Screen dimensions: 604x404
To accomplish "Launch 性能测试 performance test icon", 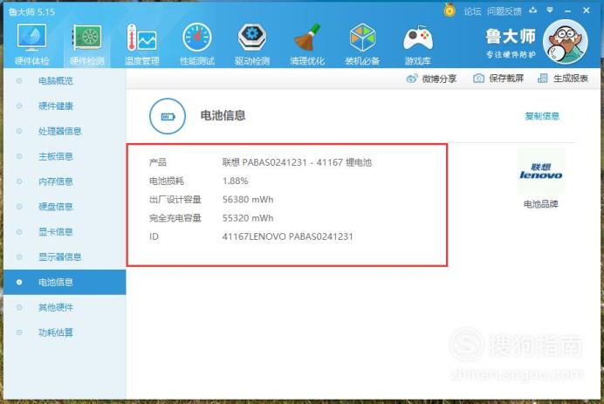I will coord(197,44).
